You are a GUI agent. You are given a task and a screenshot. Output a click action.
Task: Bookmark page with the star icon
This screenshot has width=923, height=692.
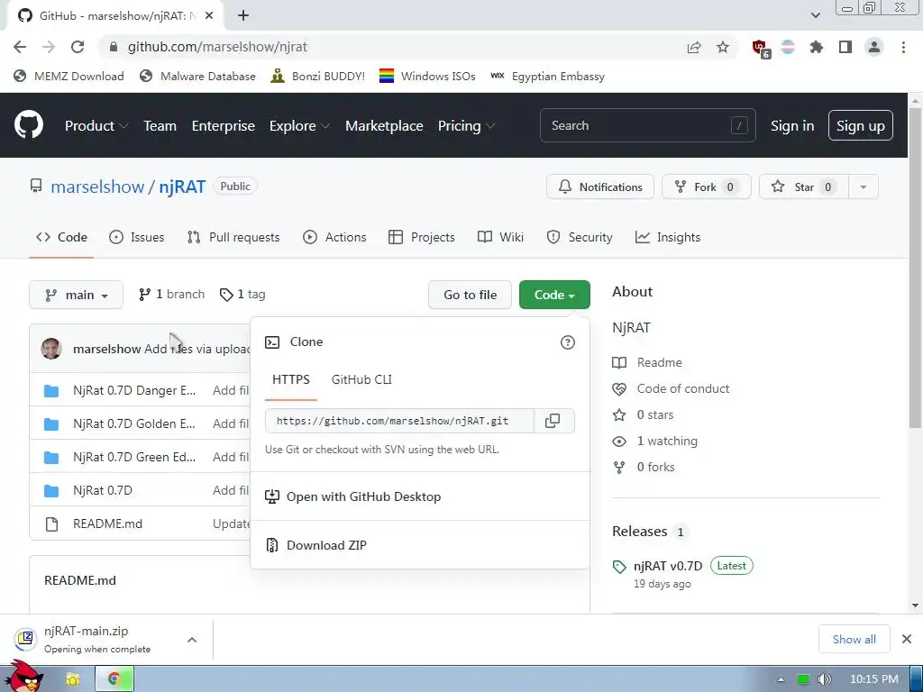[x=723, y=47]
